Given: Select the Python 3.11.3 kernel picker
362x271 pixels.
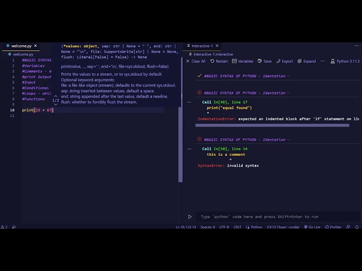Looking at the screenshot, I should (x=345, y=62).
